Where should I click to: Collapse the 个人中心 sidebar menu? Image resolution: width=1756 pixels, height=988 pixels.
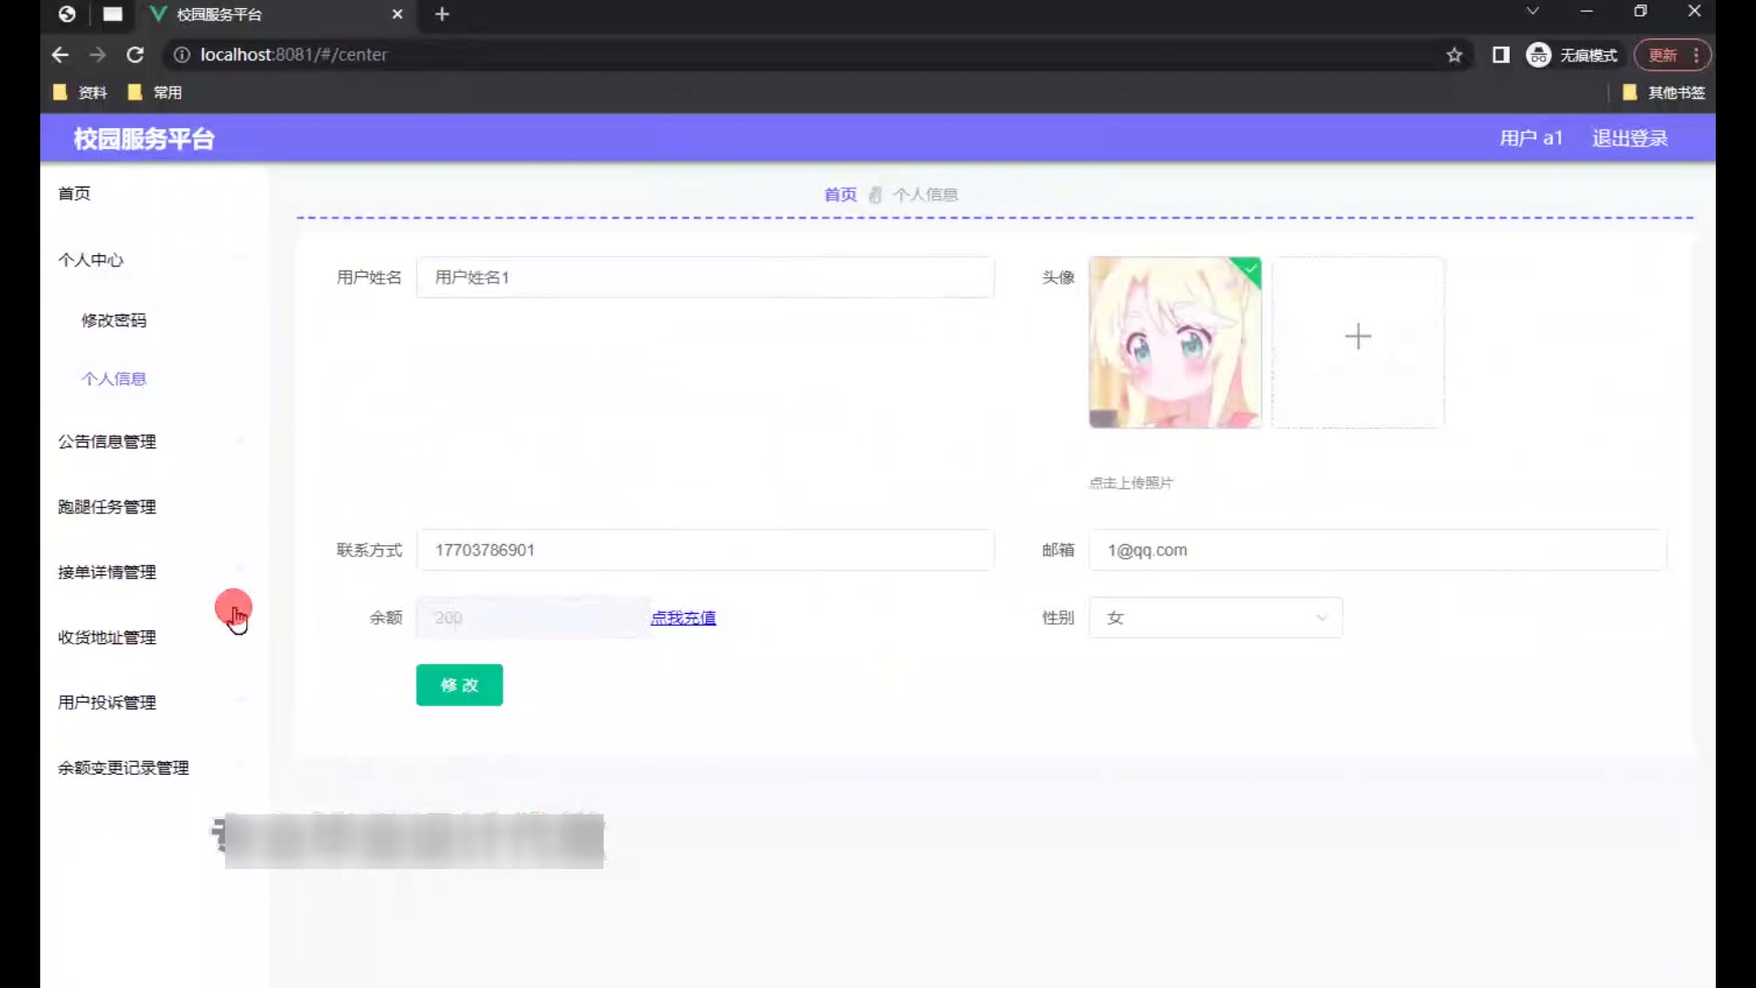tap(91, 260)
